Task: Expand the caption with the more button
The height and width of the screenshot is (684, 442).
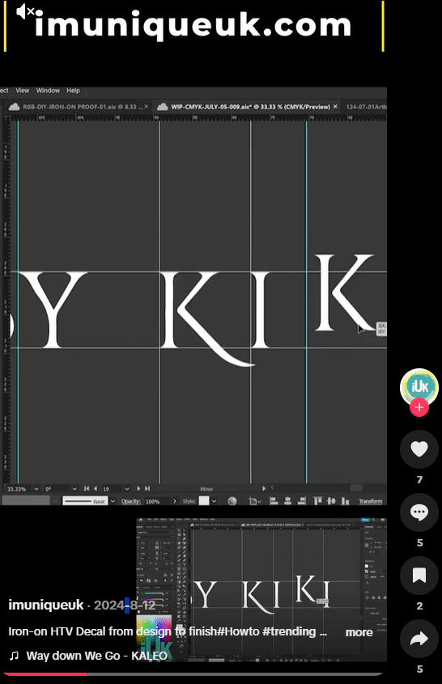Action: point(359,632)
